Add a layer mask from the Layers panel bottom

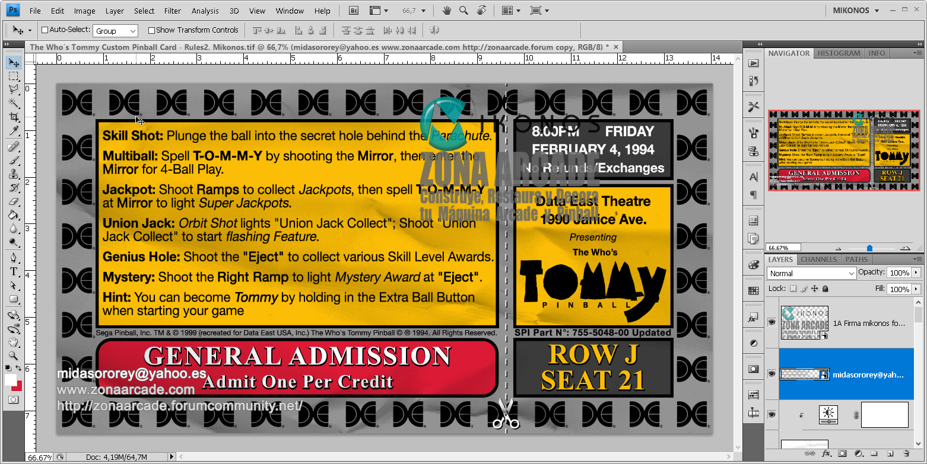coord(842,454)
